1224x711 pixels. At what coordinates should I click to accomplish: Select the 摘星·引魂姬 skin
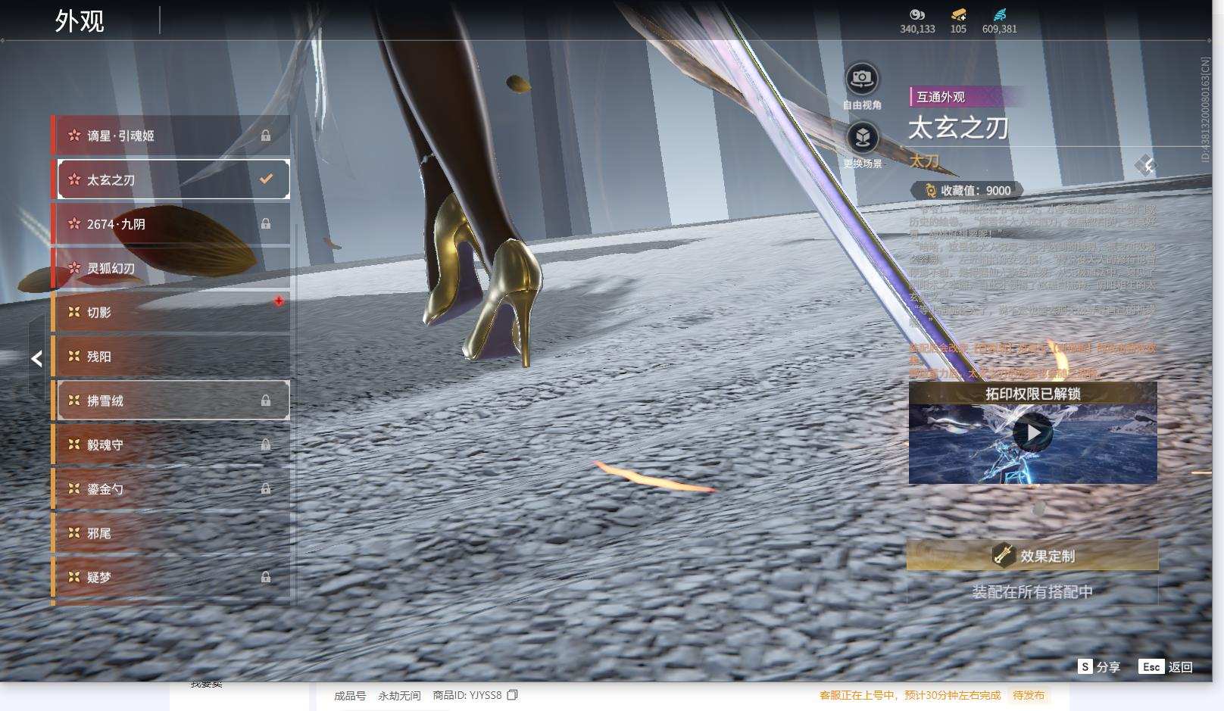pos(171,136)
